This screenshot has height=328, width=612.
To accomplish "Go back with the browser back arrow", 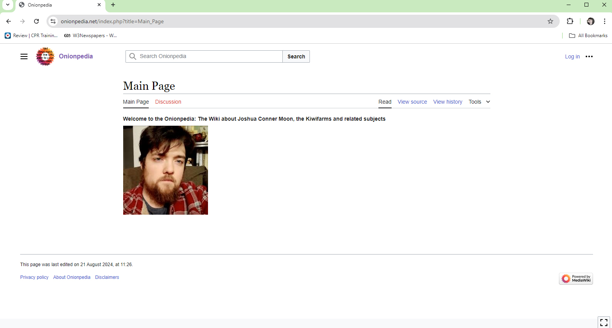I will 9,21.
